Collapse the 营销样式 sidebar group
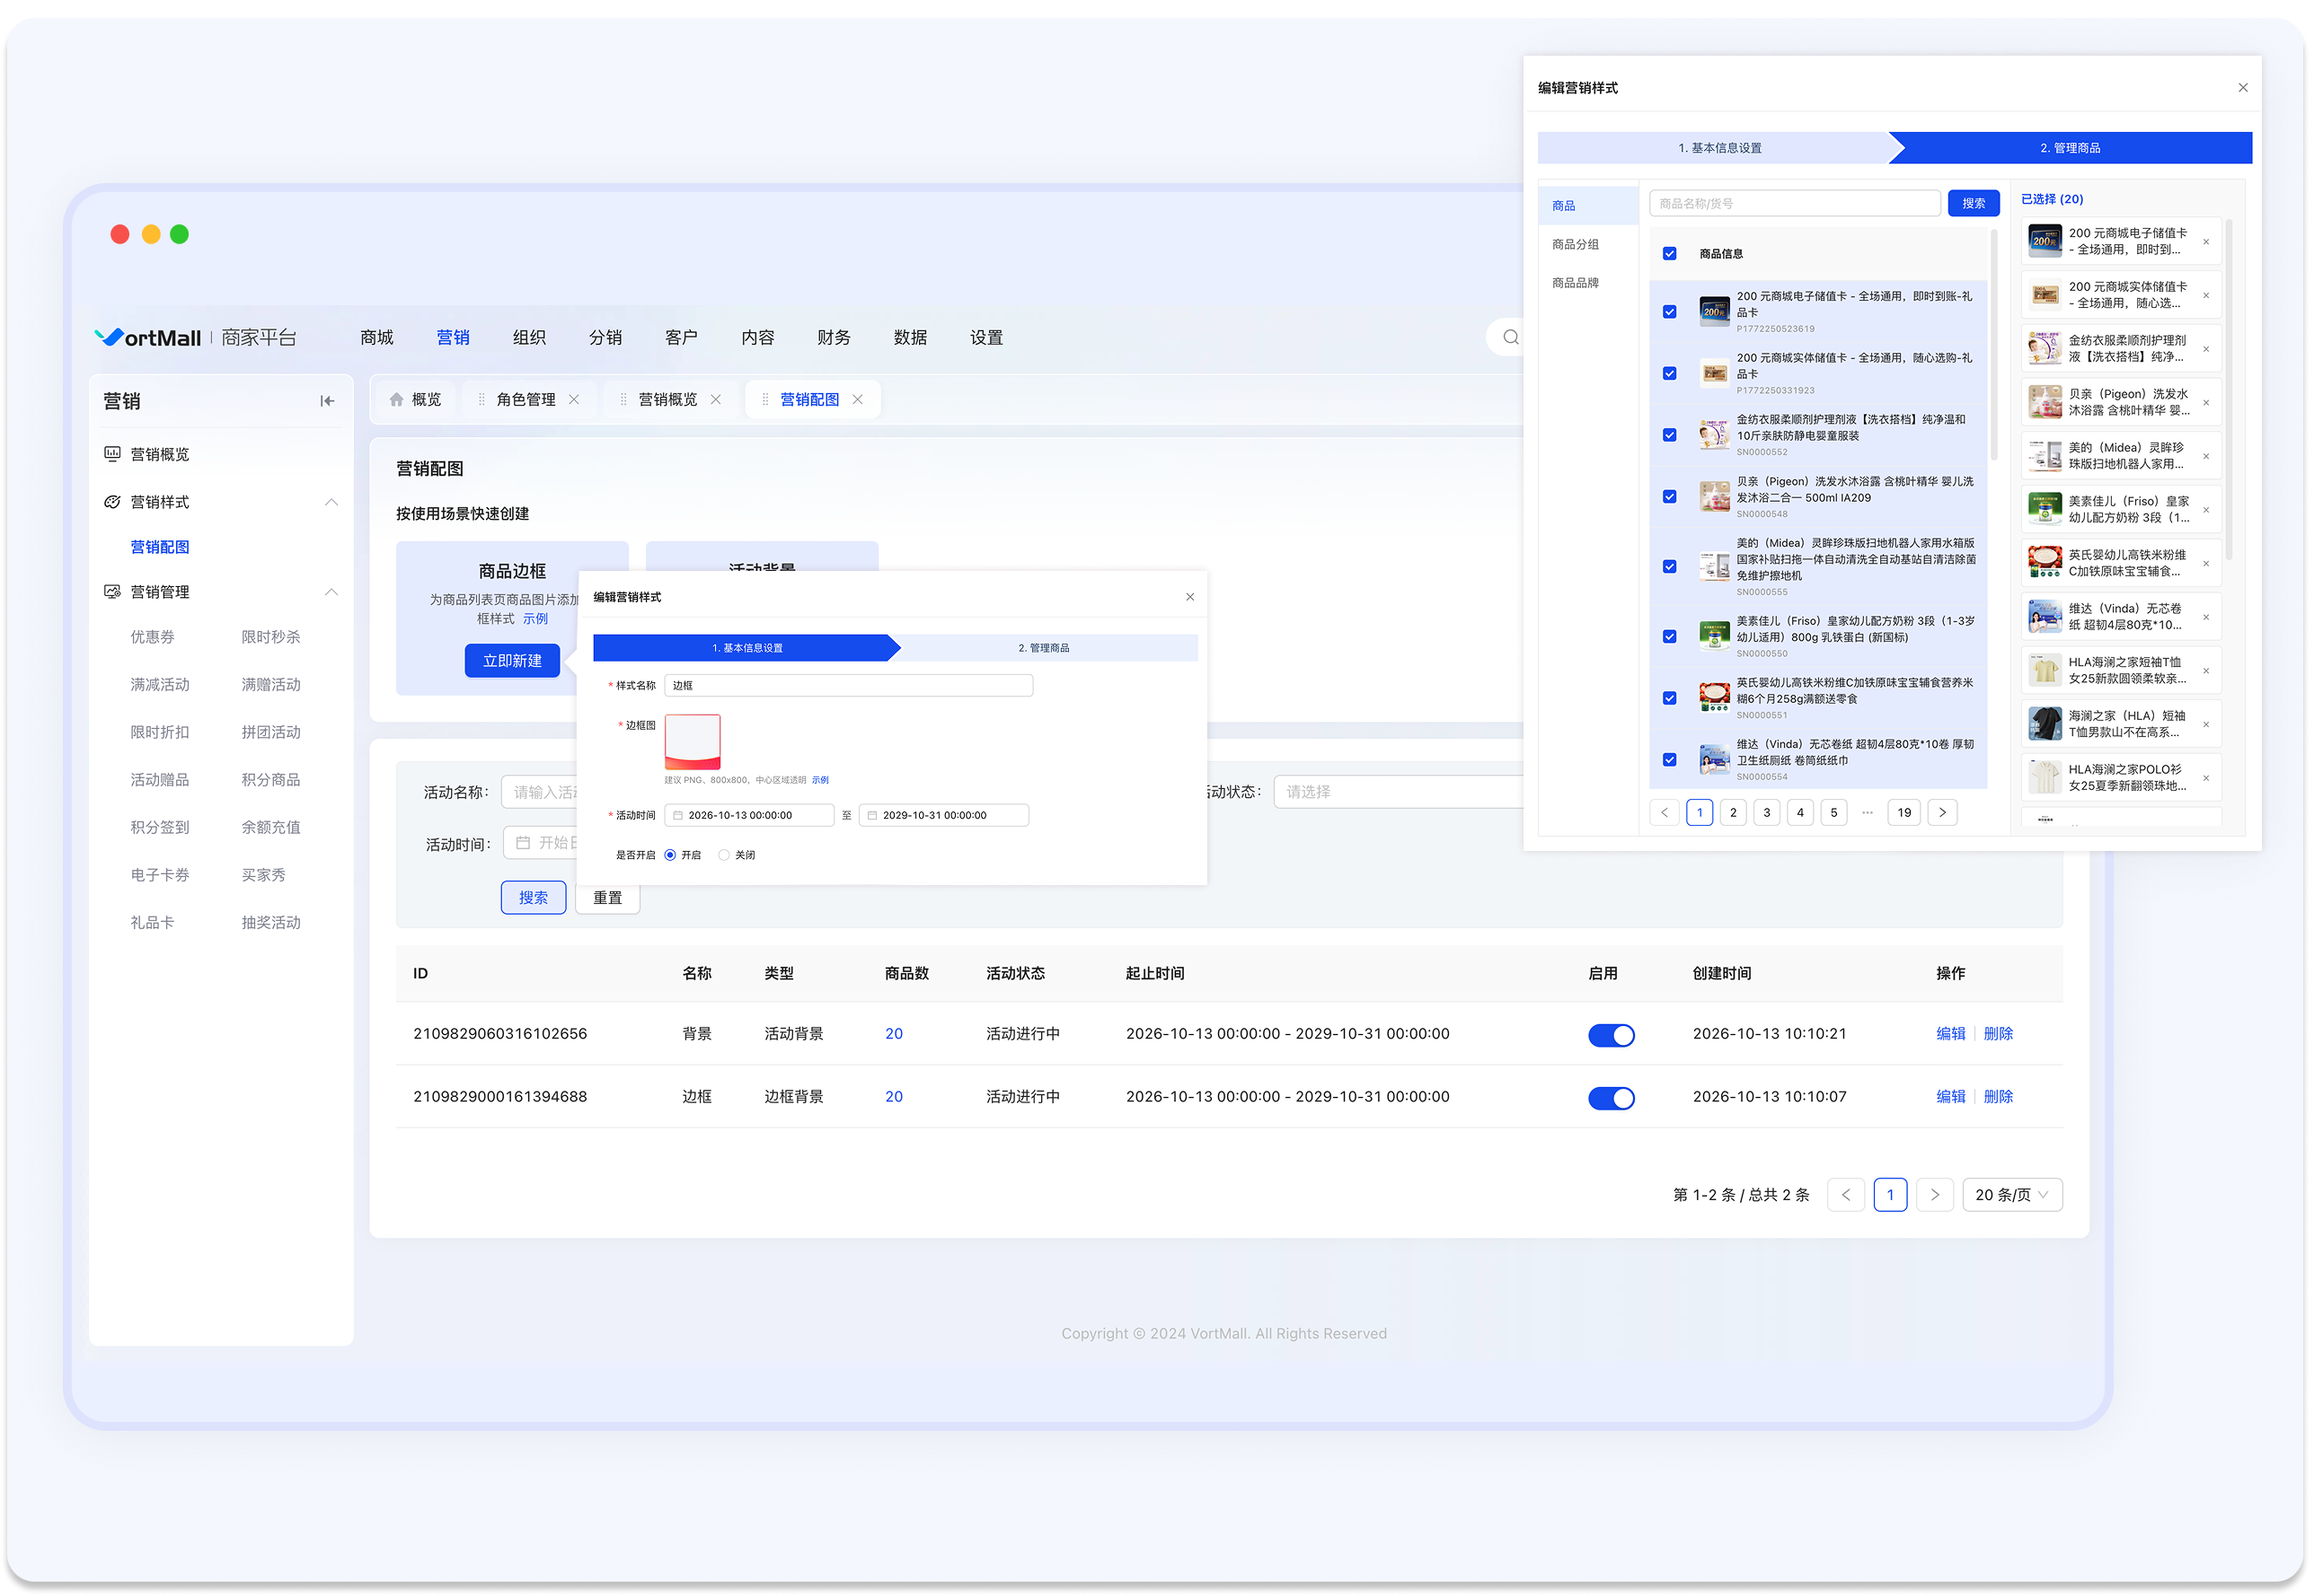This screenshot has width=2323, height=1596. pyautogui.click(x=331, y=503)
